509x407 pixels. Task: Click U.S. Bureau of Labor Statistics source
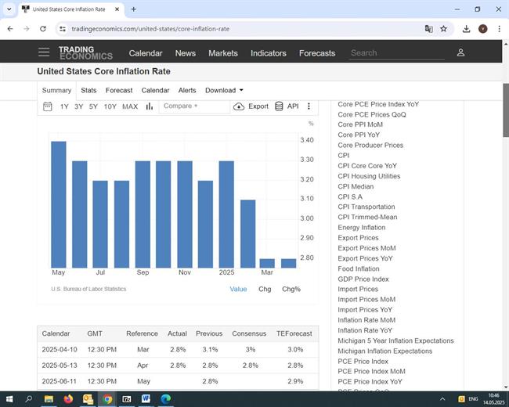pos(88,289)
